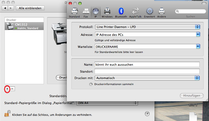Expand the Warteliste combo box arrow
Image resolution: width=209 pixels, height=121 pixels.
pos(198,46)
